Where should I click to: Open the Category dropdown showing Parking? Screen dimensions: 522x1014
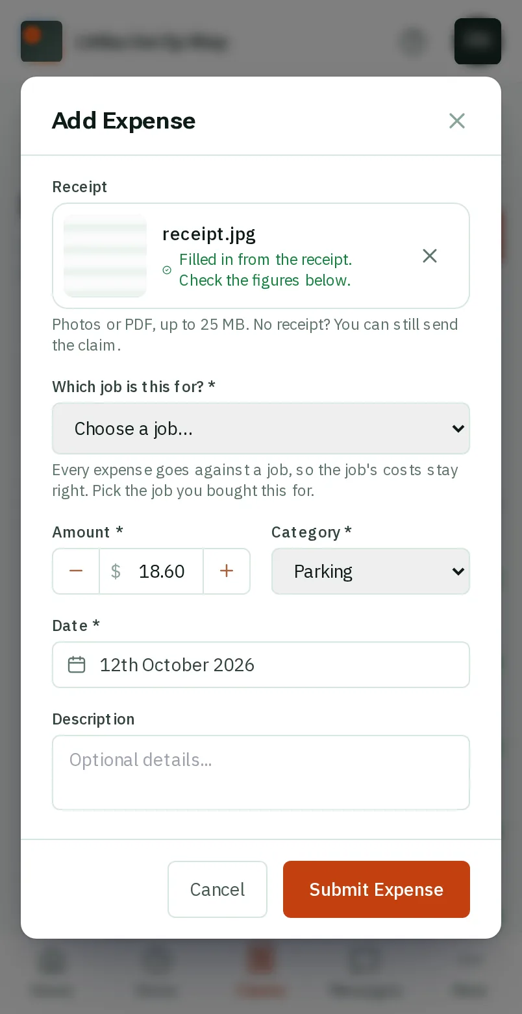[371, 571]
